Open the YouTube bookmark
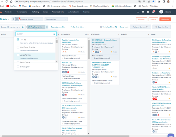The image size is (176, 137). tap(12, 6)
